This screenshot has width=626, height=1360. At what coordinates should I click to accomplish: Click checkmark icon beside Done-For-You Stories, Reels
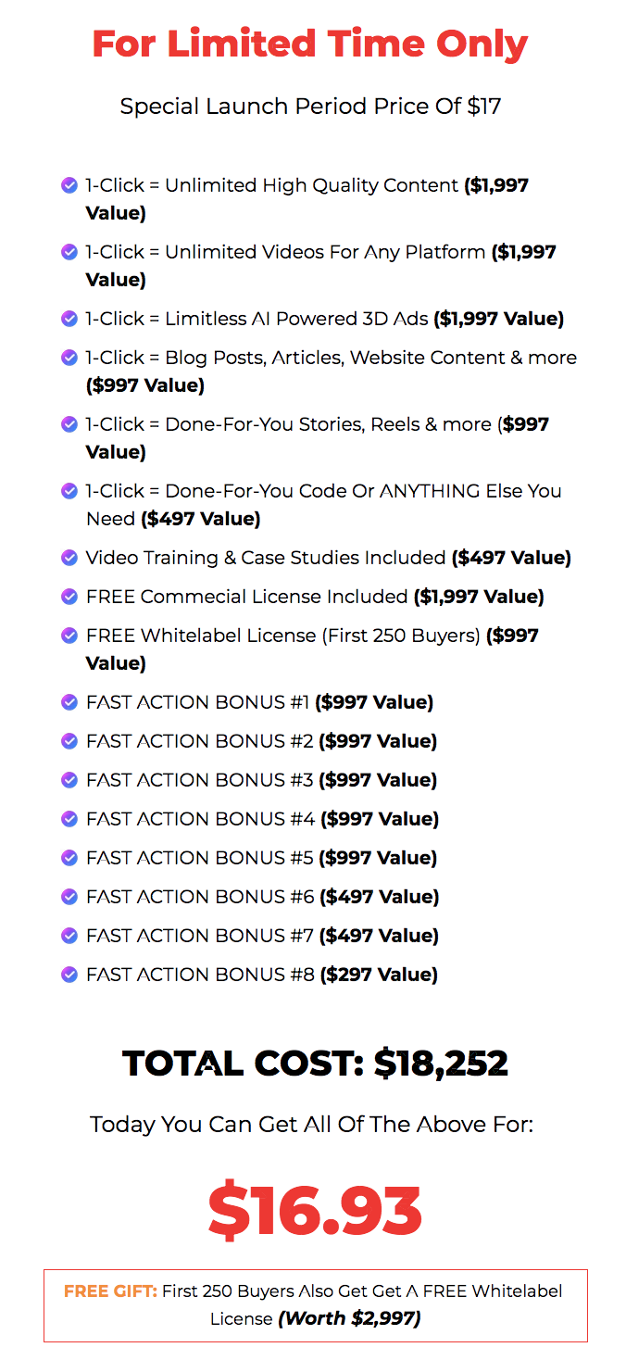click(69, 424)
